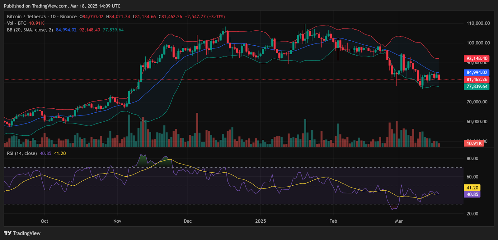Viewport: 498px width, 240px height.
Task: Click the TradingView logo icon
Action: 7,233
